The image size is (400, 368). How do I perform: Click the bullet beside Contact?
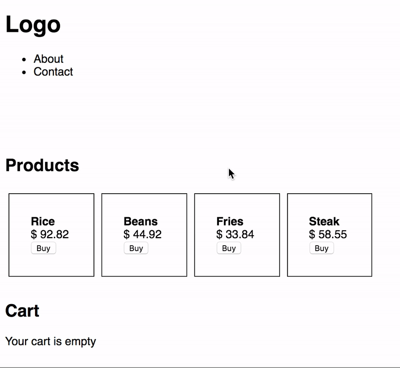pyautogui.click(x=24, y=72)
